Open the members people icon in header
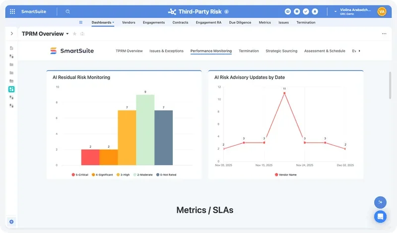The image size is (397, 233). tap(288, 11)
